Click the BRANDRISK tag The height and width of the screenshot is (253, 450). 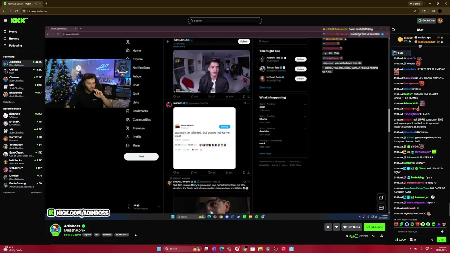[x=122, y=235]
